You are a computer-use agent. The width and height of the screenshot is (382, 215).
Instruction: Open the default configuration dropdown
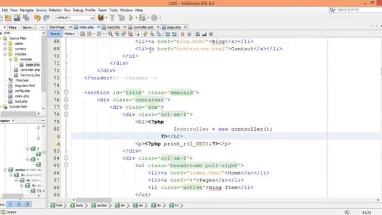click(x=75, y=18)
